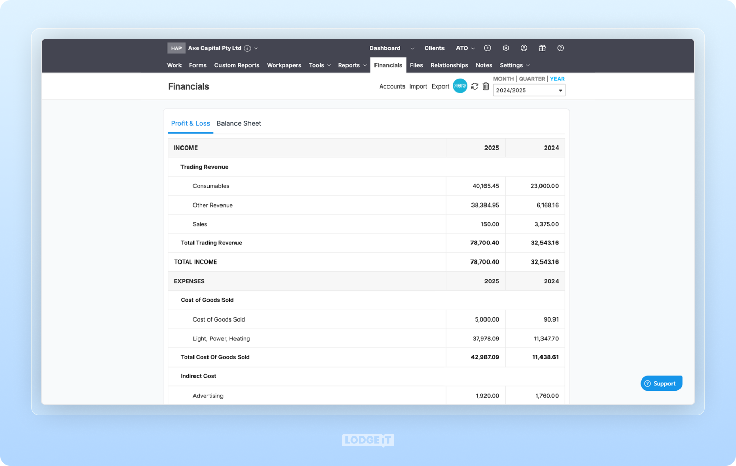
Task: Refresh financial data with sync icon
Action: click(474, 86)
